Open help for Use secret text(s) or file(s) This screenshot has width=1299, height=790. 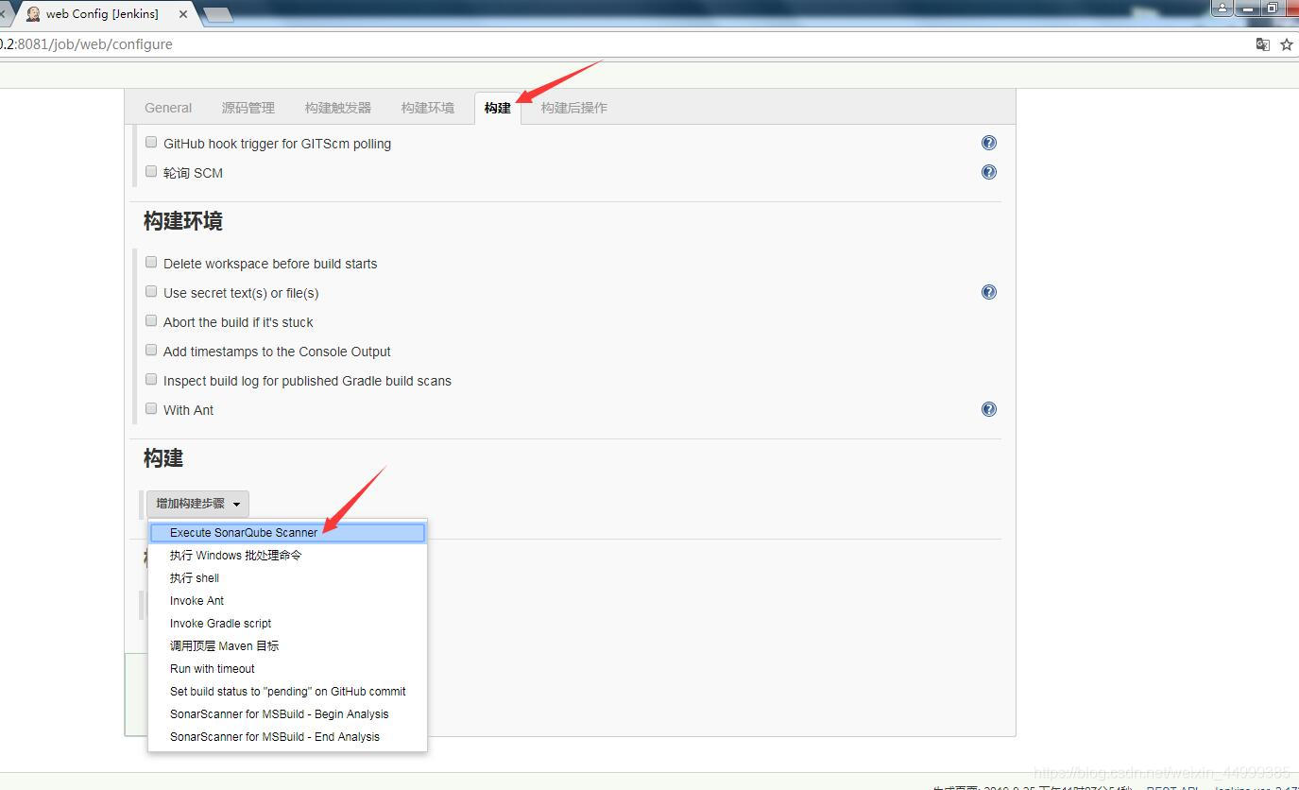[988, 292]
